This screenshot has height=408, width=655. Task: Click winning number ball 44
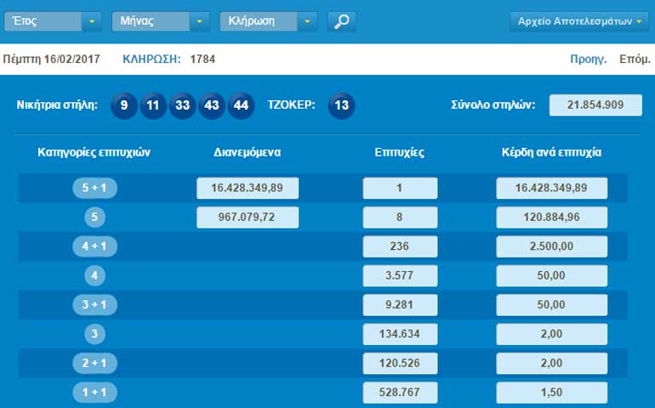(x=241, y=105)
